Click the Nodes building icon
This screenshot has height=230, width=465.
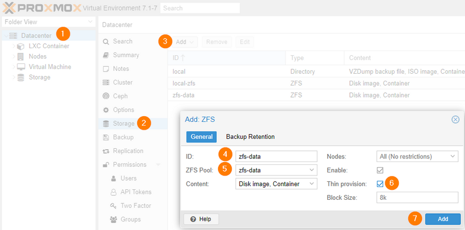click(x=20, y=56)
